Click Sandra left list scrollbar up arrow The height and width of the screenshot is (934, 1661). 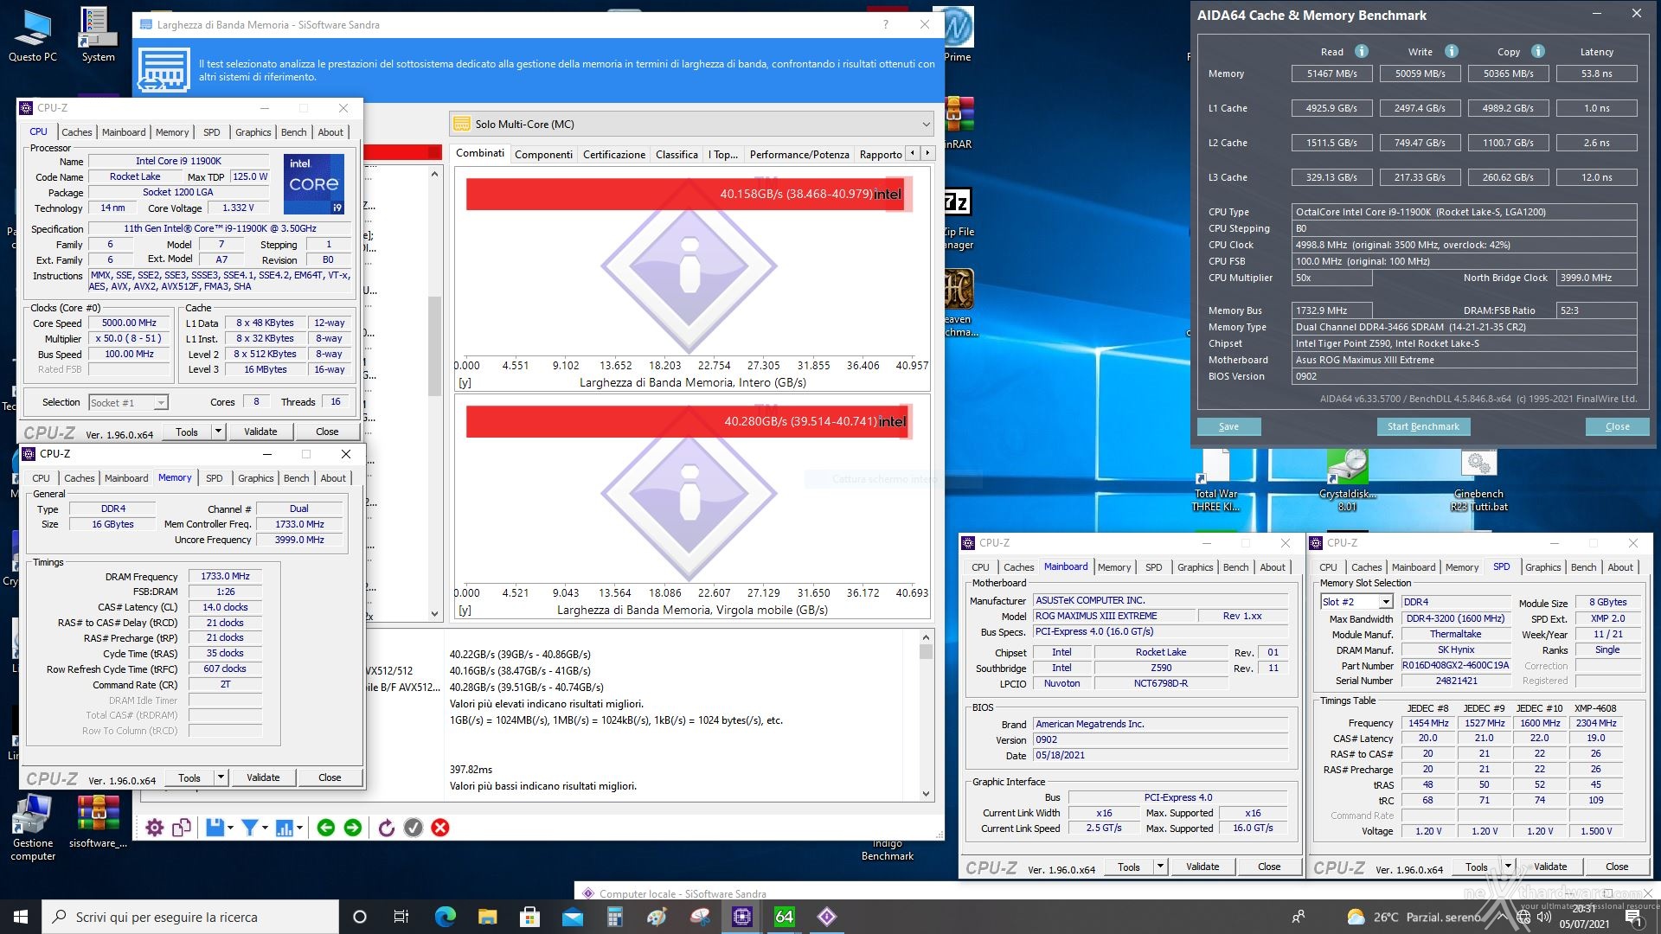point(434,175)
